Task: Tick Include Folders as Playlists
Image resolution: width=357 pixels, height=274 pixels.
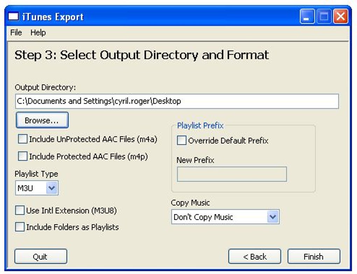Action: (x=20, y=227)
